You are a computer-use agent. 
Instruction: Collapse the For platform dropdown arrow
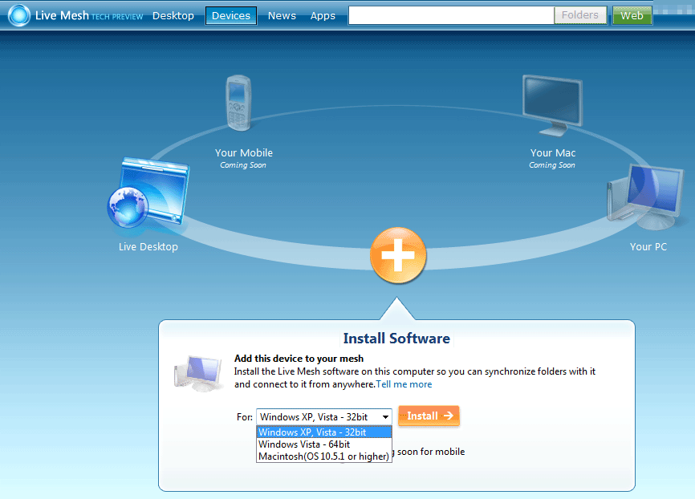tap(385, 417)
